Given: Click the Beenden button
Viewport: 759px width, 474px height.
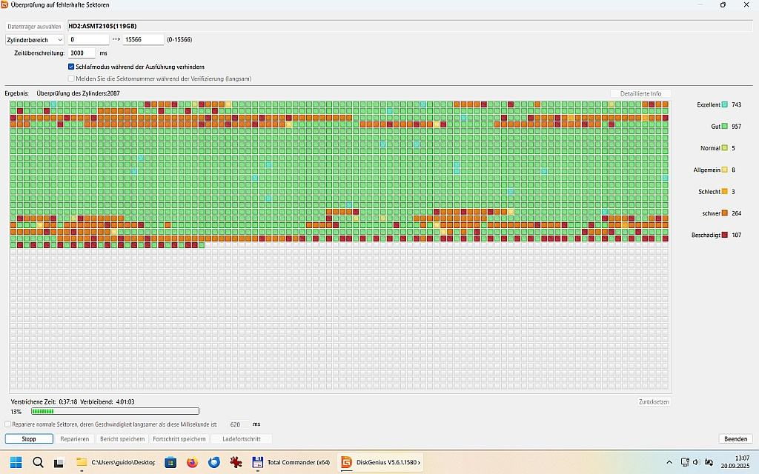Looking at the screenshot, I should coord(735,438).
